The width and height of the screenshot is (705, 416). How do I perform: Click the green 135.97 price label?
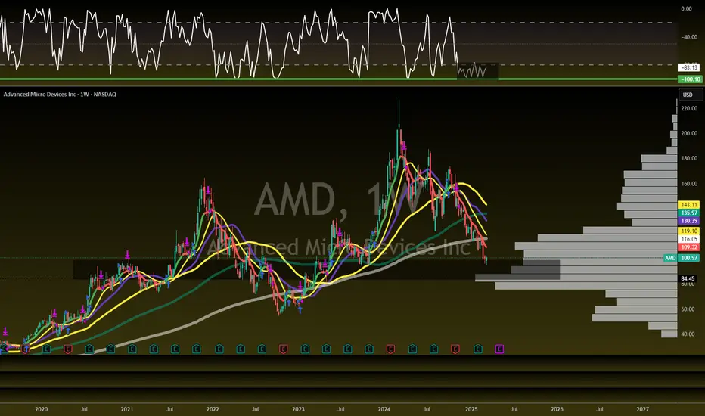click(689, 213)
